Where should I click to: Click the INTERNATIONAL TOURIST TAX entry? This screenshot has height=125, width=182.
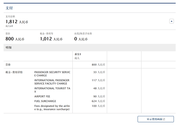click(52, 90)
